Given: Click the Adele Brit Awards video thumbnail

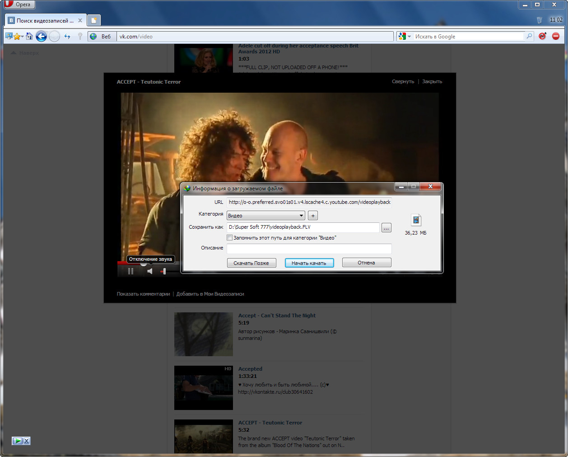Looking at the screenshot, I should (x=204, y=59).
